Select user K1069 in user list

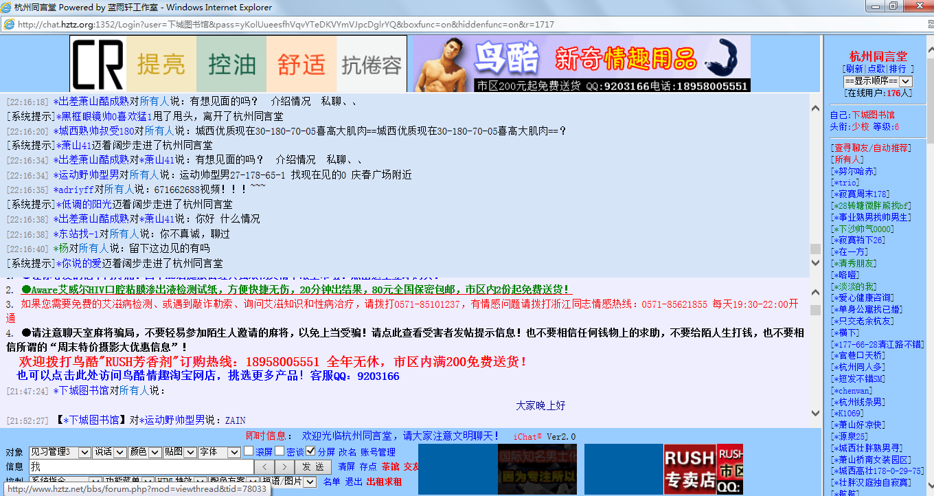847,413
